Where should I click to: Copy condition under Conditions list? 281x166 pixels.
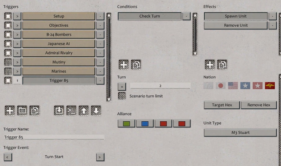136,65
